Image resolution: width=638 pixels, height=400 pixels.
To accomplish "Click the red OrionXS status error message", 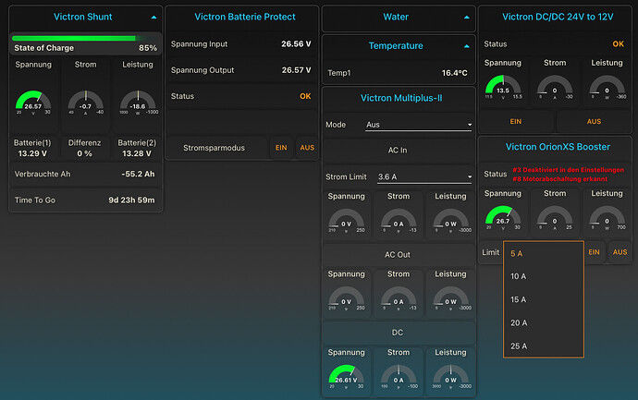I will click(x=568, y=175).
